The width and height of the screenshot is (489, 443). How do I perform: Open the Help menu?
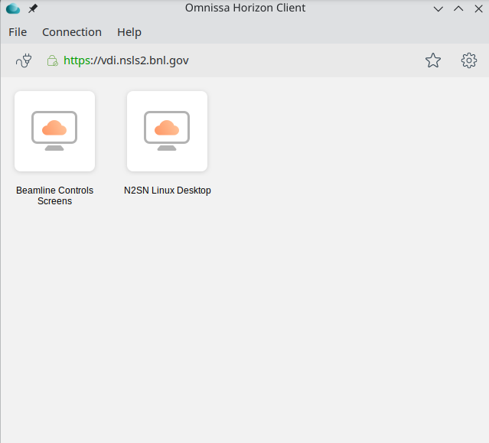click(x=129, y=32)
